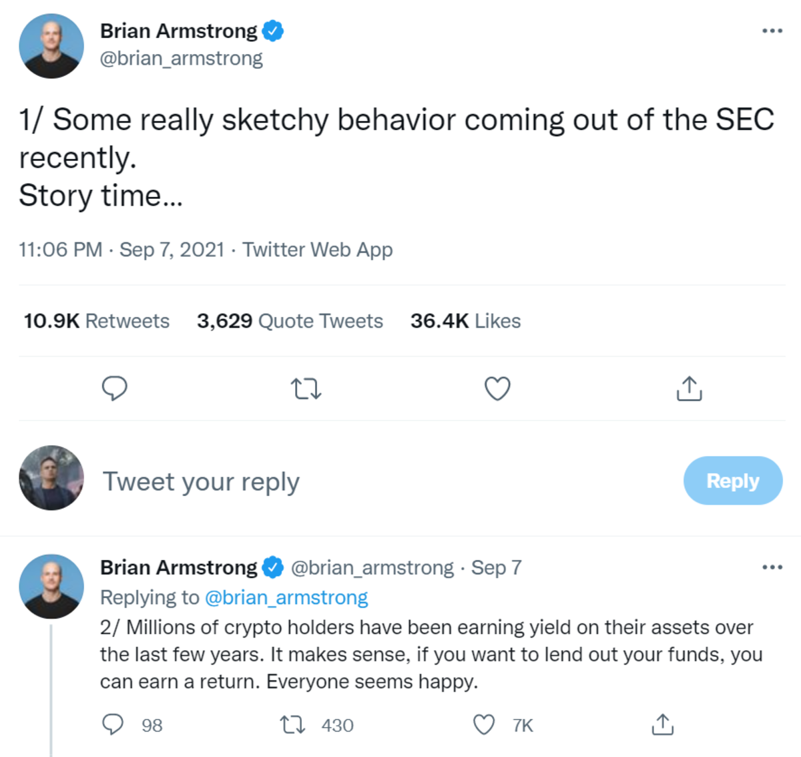Image resolution: width=801 pixels, height=757 pixels.
Task: Share the 2/ reply tweet
Action: click(662, 724)
